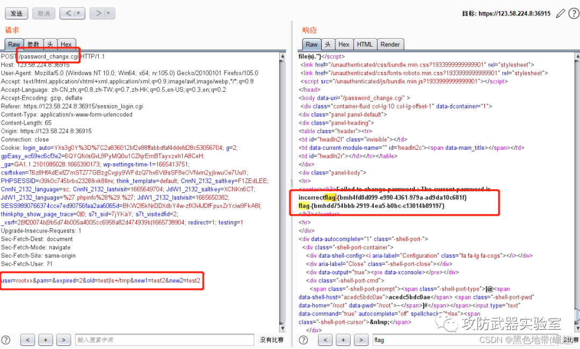Switch to the response 头 headers tab
Screen dimensions: 580x349
click(x=328, y=45)
